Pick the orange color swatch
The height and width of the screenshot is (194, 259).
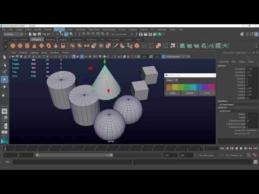169,87
